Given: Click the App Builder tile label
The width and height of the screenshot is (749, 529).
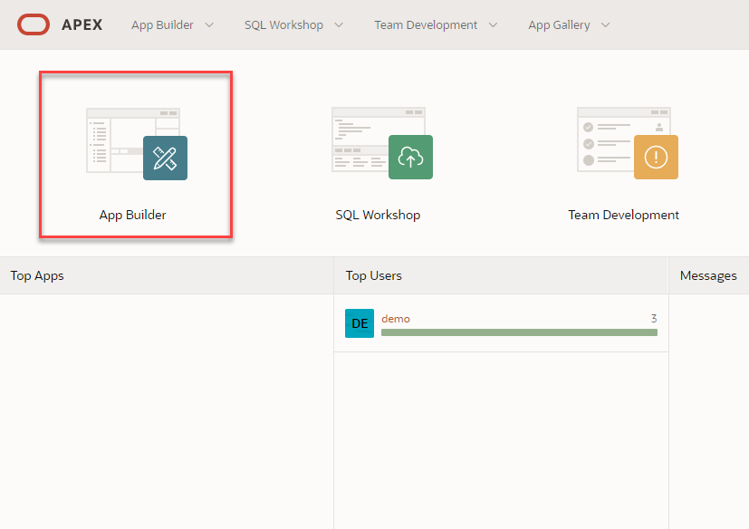Looking at the screenshot, I should 133,215.
